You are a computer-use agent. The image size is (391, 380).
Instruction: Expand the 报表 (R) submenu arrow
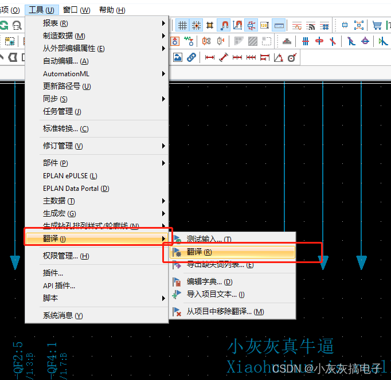[163, 23]
